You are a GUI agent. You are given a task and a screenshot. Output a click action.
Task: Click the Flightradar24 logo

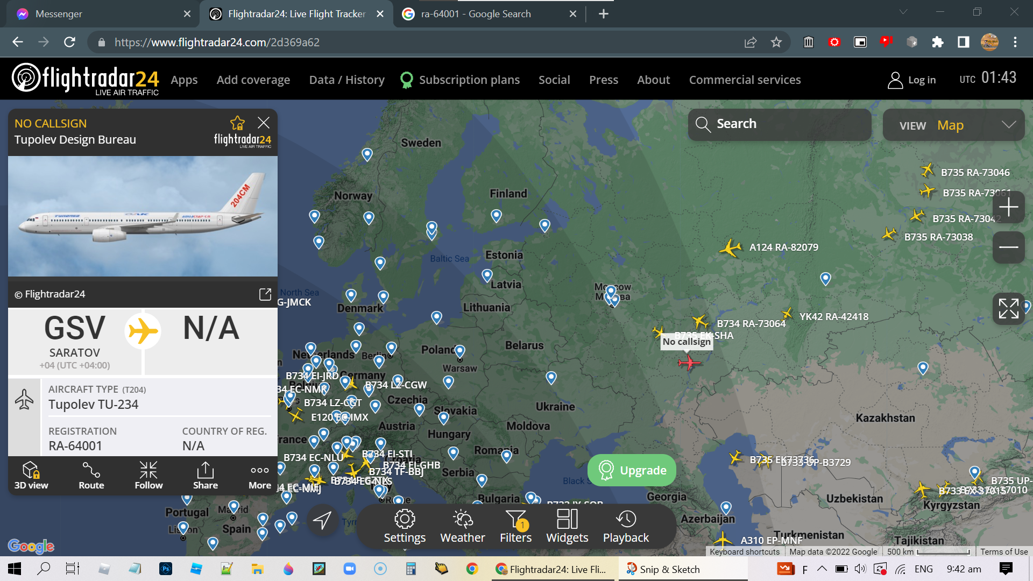(x=85, y=80)
